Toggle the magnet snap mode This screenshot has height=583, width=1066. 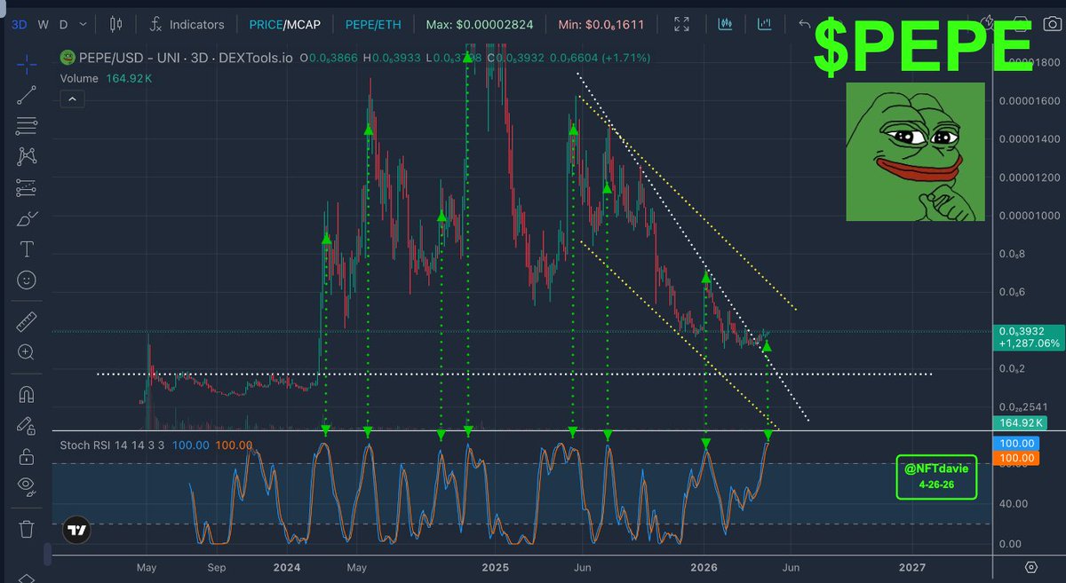[27, 393]
